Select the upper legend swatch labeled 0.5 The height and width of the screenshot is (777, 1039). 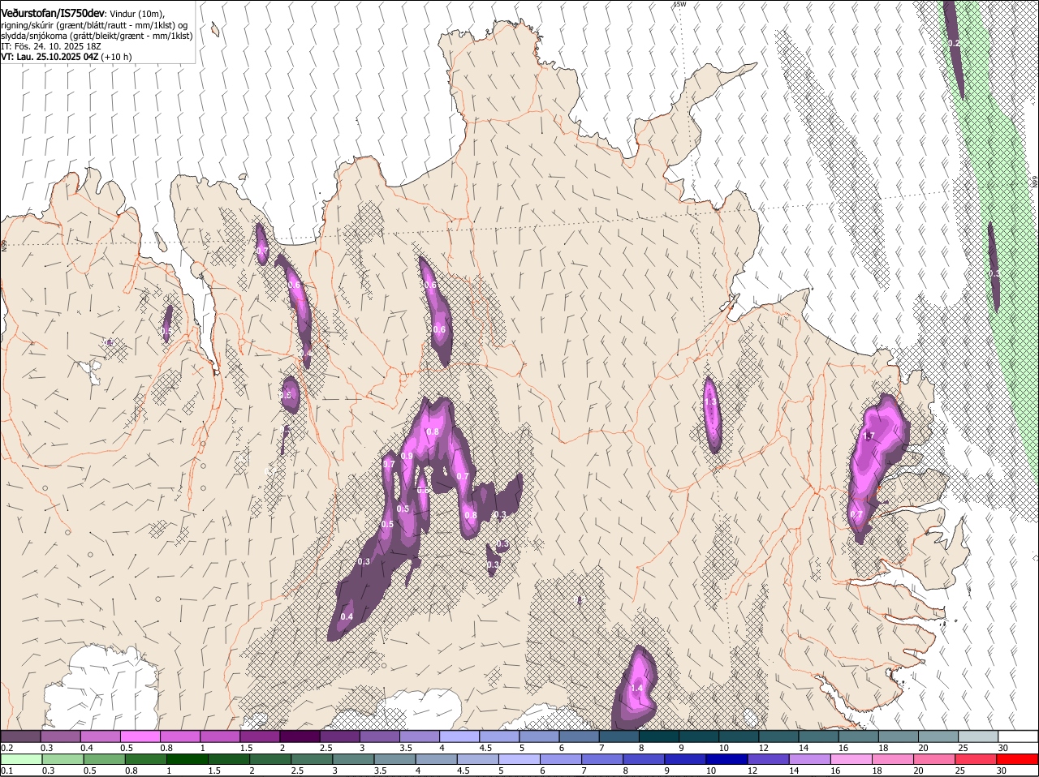click(140, 736)
